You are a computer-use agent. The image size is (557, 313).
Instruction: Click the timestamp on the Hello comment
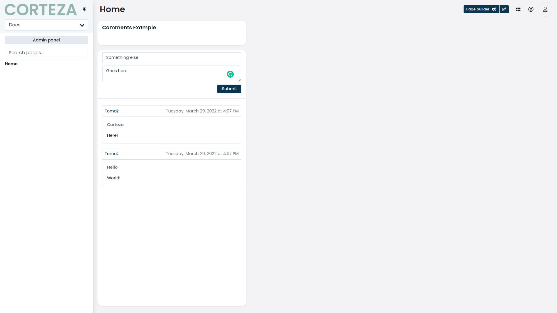(x=202, y=154)
